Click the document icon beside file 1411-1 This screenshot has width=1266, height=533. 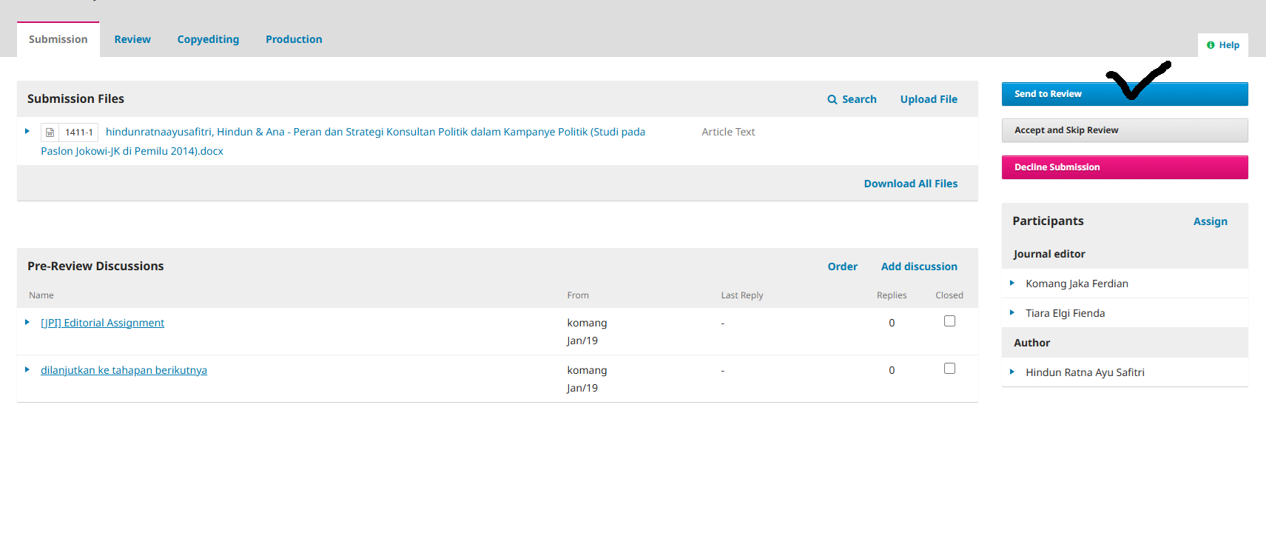coord(50,133)
